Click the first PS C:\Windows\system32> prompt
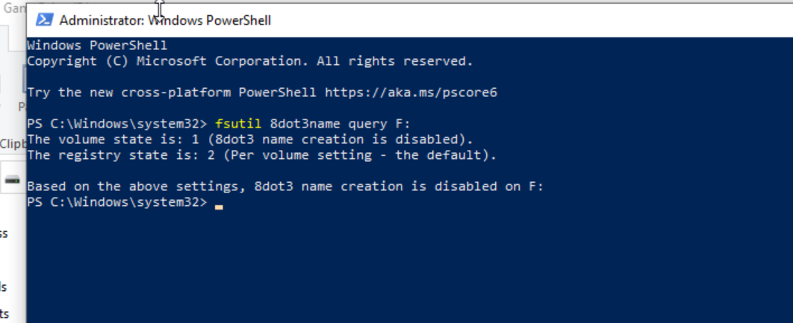The width and height of the screenshot is (793, 323). pos(116,124)
